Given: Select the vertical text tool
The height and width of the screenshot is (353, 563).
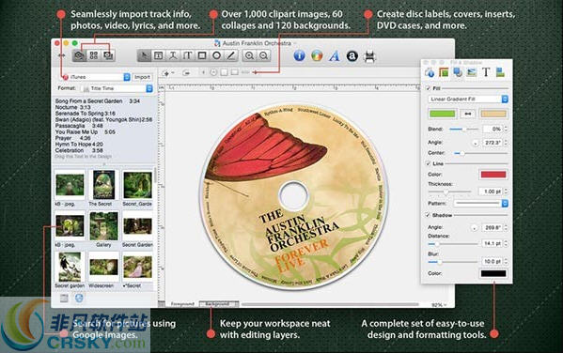Looking at the screenshot, I should coord(187,55).
